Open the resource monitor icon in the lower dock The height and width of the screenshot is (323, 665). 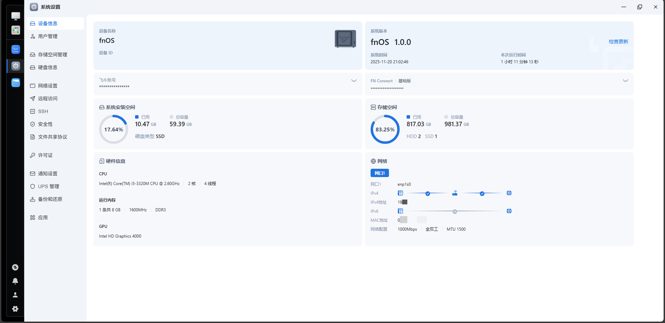(x=15, y=267)
